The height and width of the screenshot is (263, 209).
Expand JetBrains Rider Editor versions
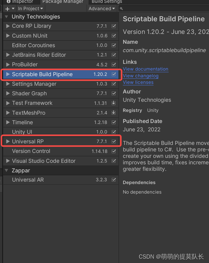click(8, 55)
